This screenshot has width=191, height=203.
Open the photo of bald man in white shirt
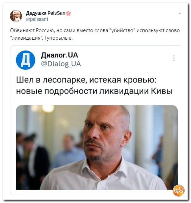(x=97, y=148)
